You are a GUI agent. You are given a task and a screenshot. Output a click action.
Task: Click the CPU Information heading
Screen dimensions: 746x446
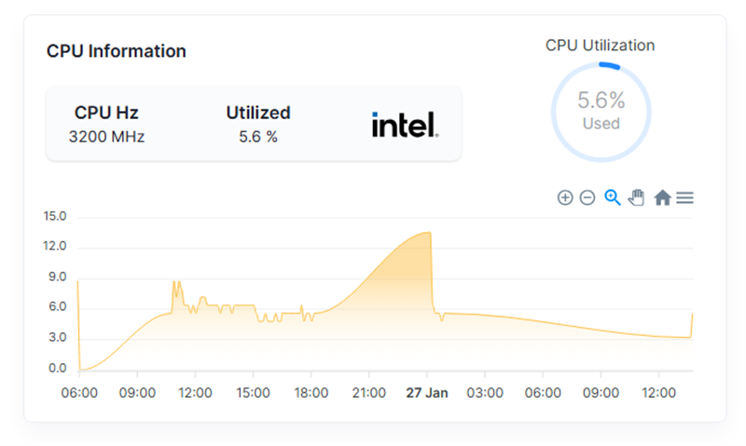click(x=116, y=51)
